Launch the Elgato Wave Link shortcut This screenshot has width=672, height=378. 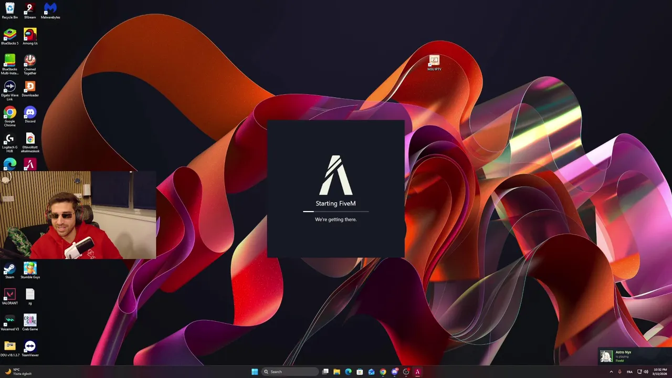point(9,90)
